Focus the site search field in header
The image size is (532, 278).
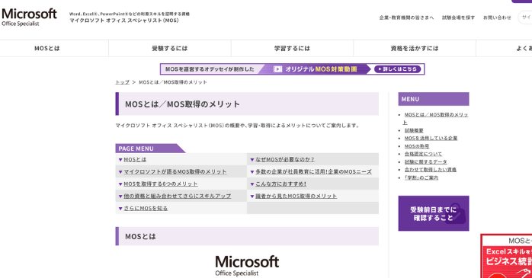pos(525,18)
